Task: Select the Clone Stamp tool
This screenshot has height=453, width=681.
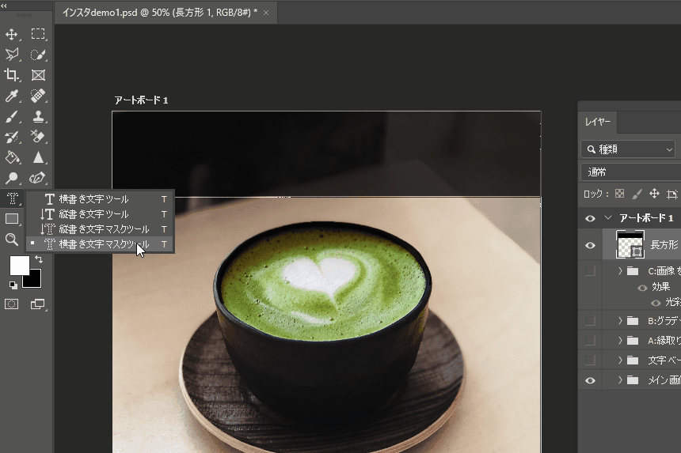Action: pyautogui.click(x=38, y=116)
